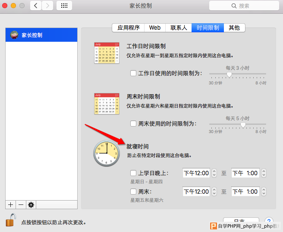Tick the 上学日晚上 bedtime checkbox
The image size is (283, 232).
tap(133, 173)
